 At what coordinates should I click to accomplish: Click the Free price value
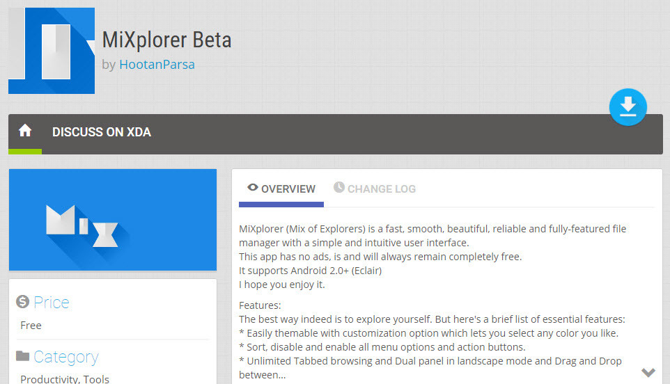tap(31, 325)
